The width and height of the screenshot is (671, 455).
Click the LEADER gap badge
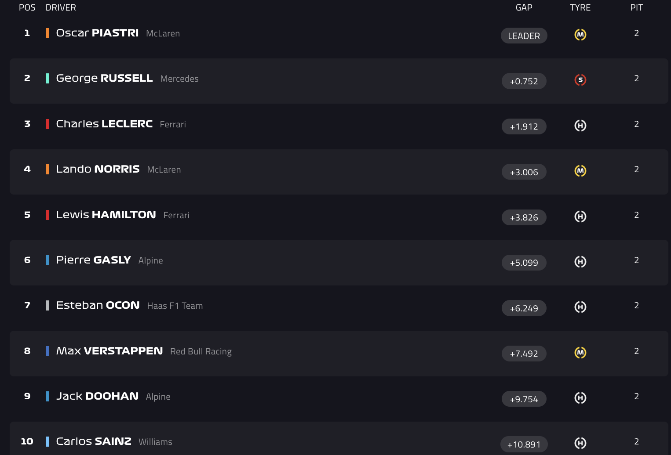[524, 36]
